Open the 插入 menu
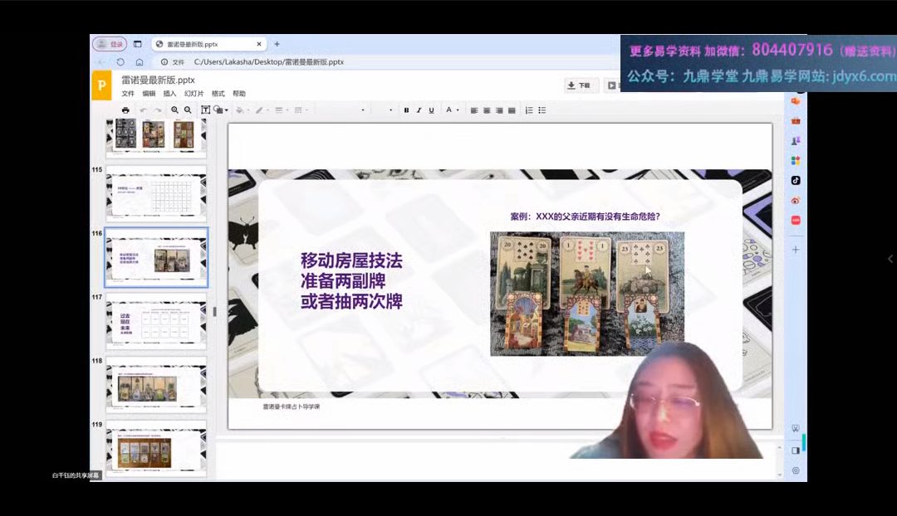897x516 pixels. point(169,94)
